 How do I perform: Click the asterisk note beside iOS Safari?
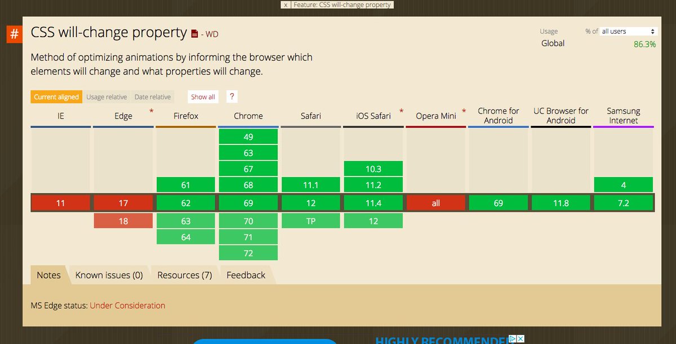tap(401, 112)
